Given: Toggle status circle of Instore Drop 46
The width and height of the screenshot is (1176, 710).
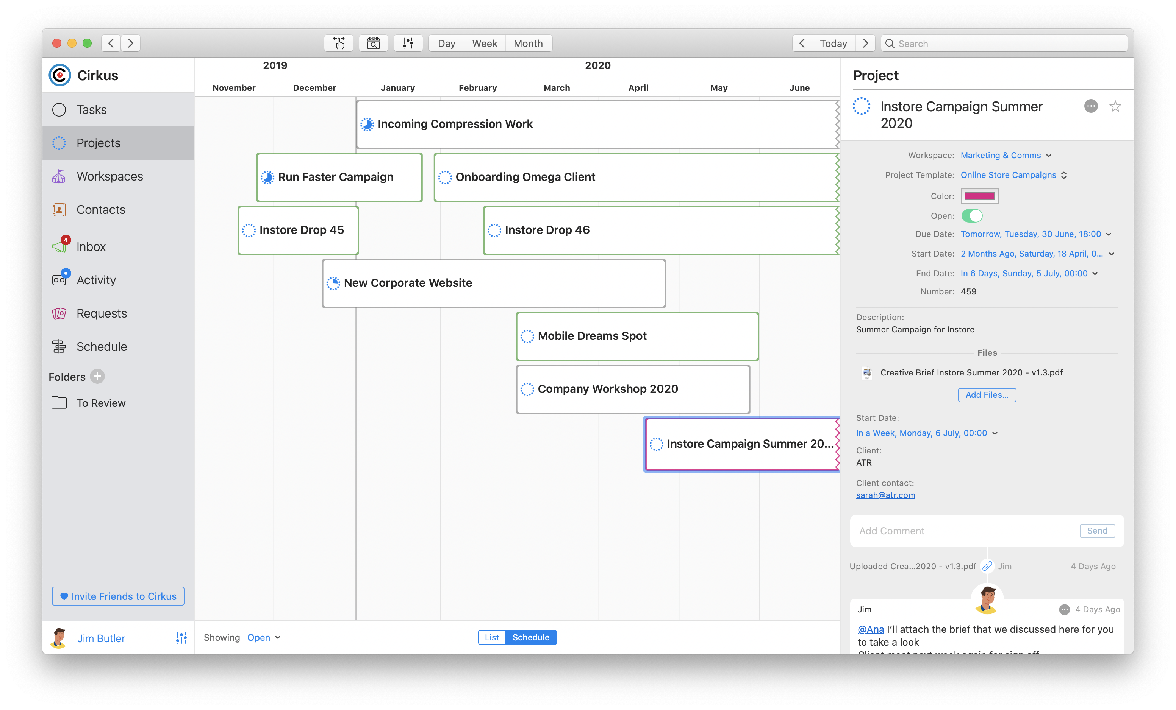Looking at the screenshot, I should point(494,230).
